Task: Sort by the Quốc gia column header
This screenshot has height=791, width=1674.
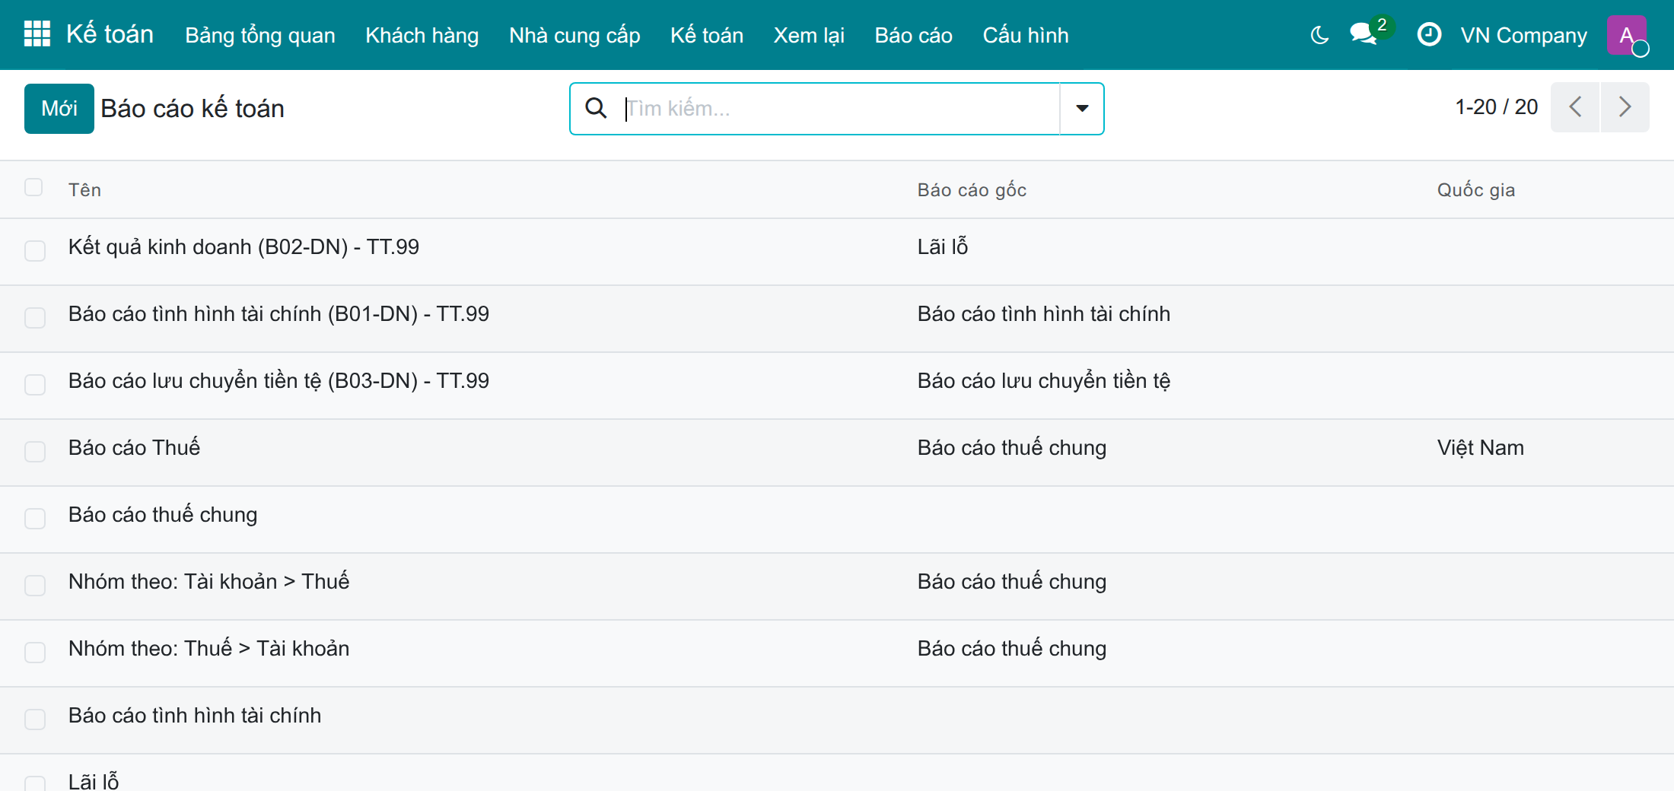Action: point(1475,189)
